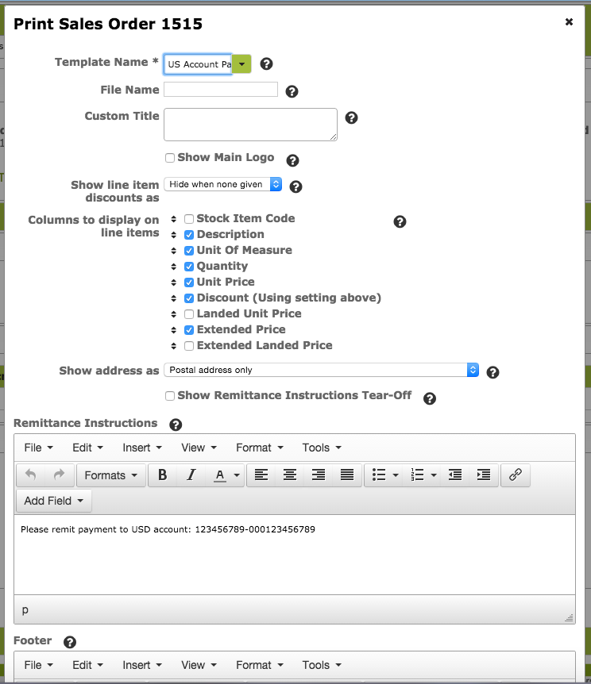Center align text in Remittance editor
This screenshot has width=591, height=684.
click(290, 475)
